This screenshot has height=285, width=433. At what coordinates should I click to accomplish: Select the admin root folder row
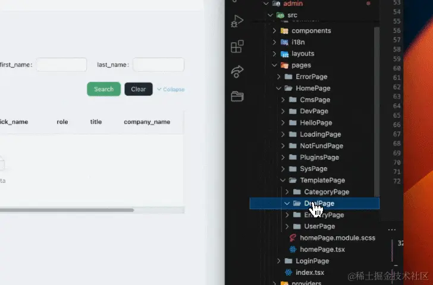tap(315, 4)
